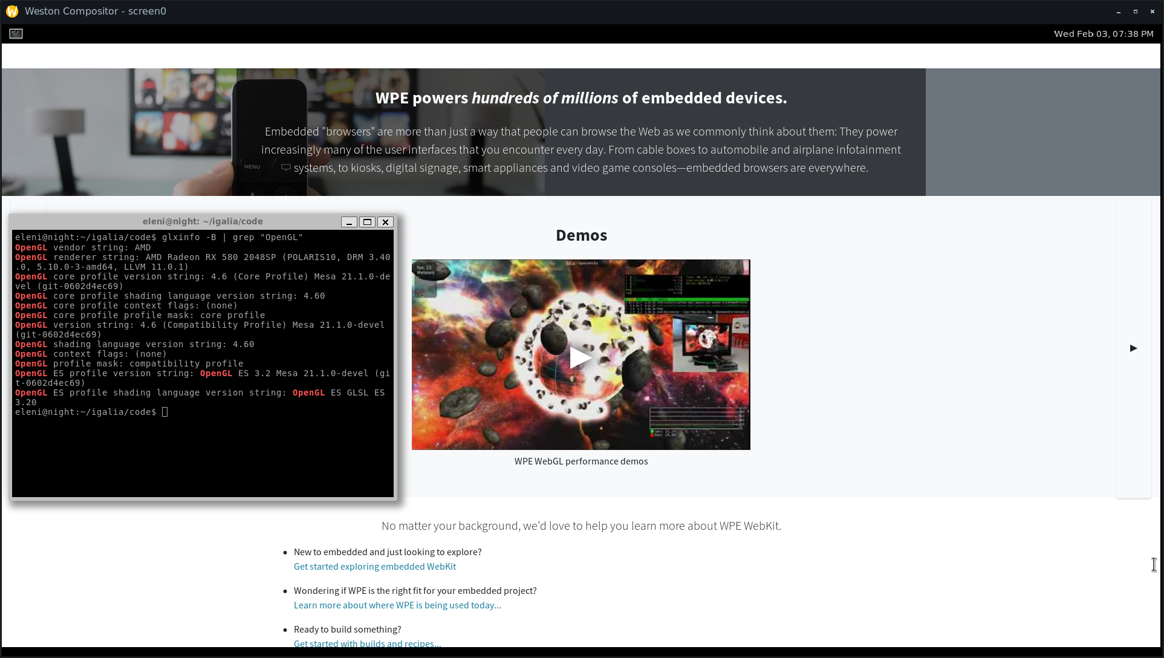Click the glxinfo -B grep command line

pos(159,237)
